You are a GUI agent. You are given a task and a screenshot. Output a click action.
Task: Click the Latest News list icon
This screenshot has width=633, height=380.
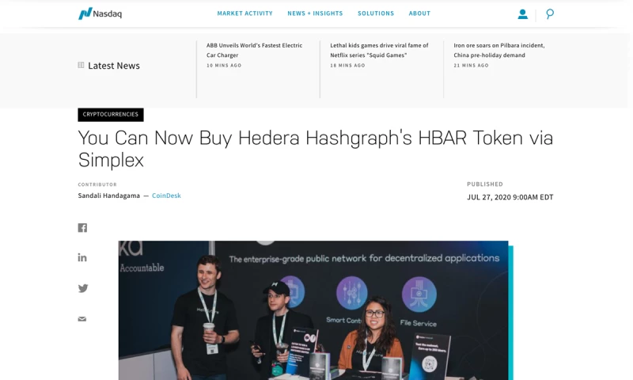81,65
